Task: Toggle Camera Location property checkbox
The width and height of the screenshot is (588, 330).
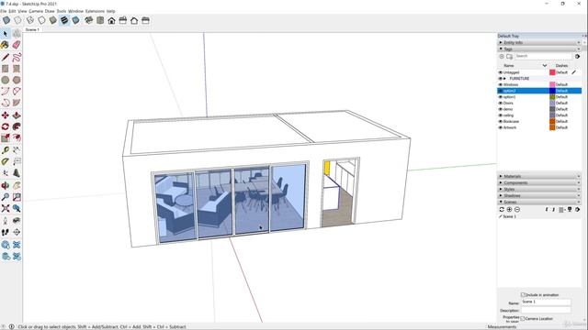Action: [x=523, y=318]
